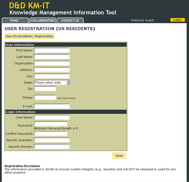Open Non US Residents: Registration link

click(29, 36)
